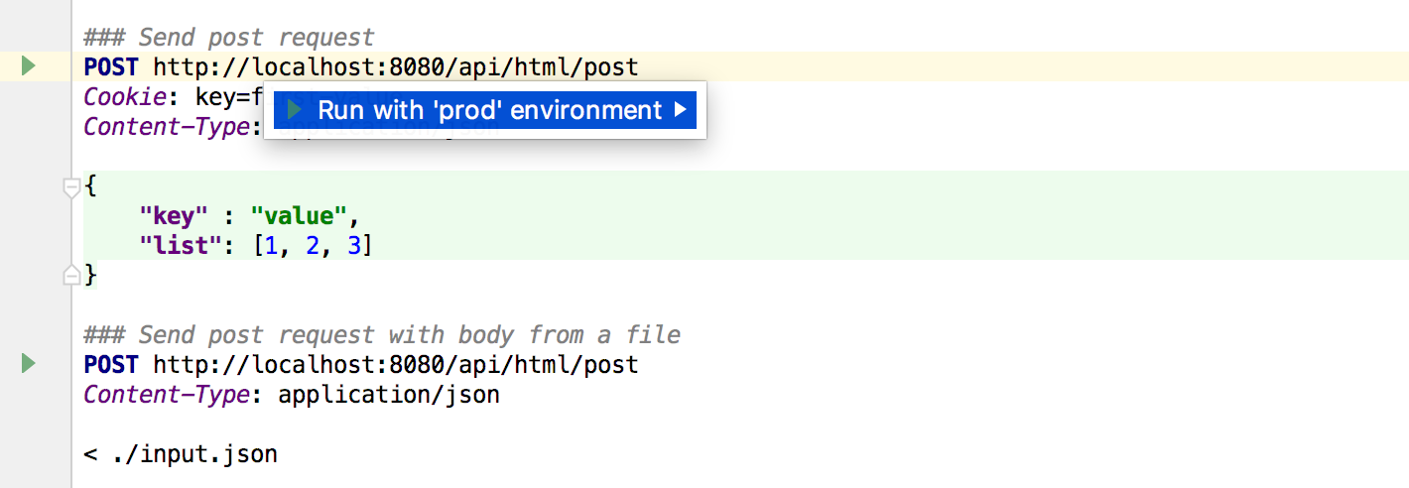Open first request's localhost:8080 URL
Viewport: 1409px width, 488px height.
(395, 66)
